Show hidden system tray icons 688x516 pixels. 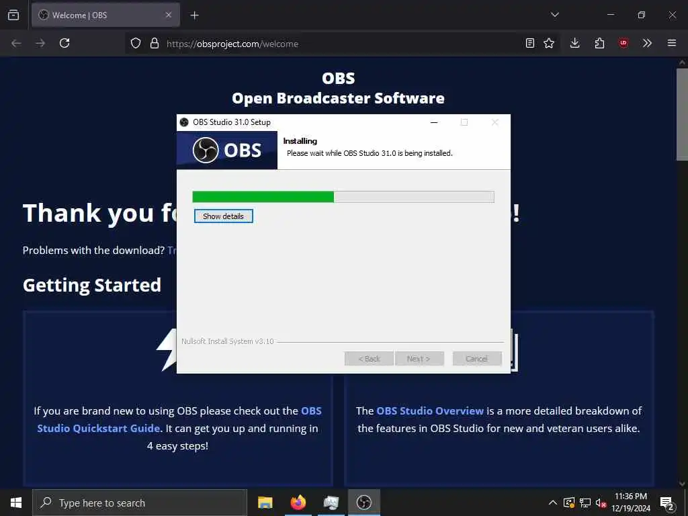click(x=553, y=503)
